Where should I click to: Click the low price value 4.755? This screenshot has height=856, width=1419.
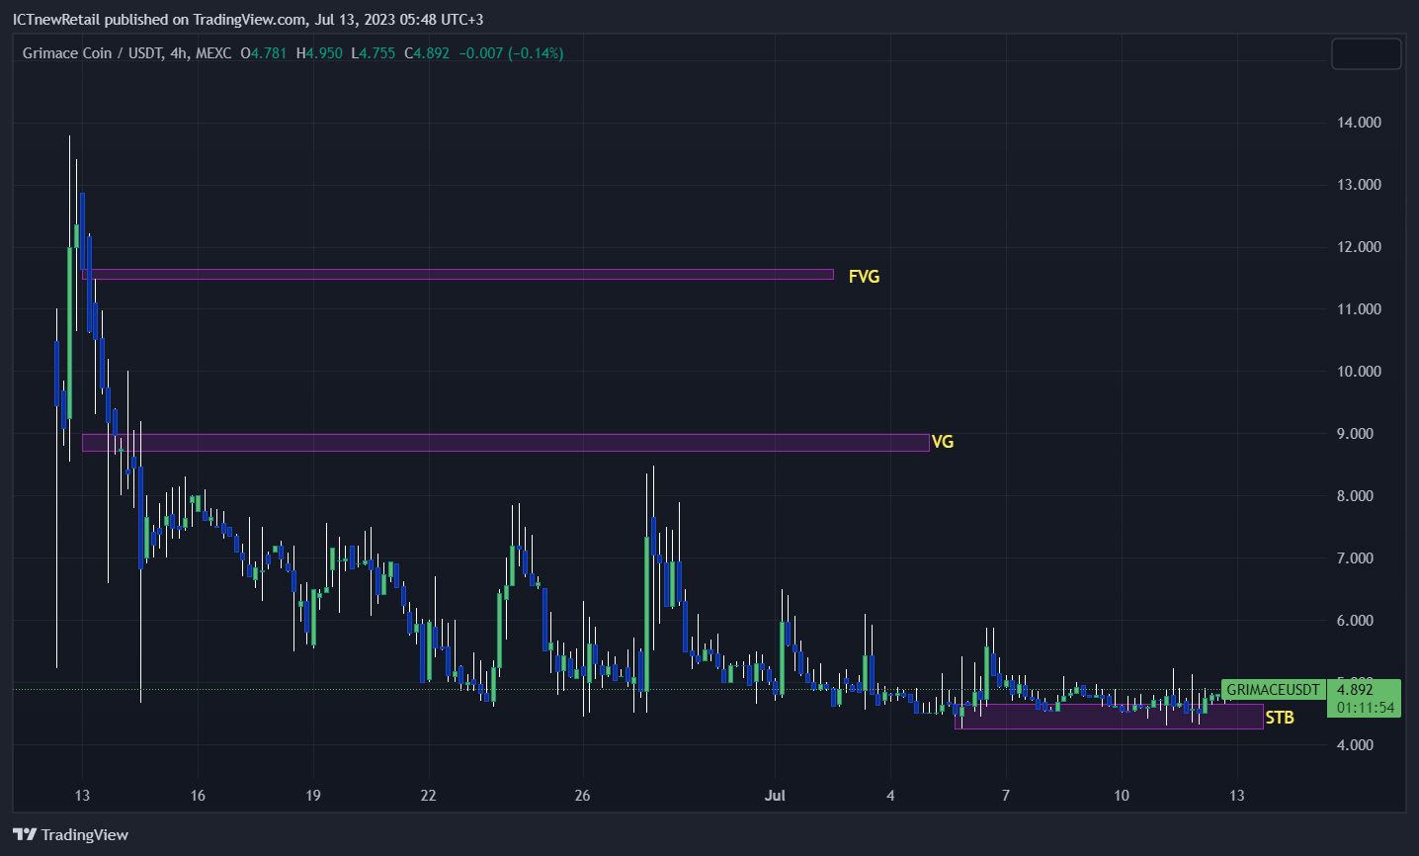[x=377, y=53]
